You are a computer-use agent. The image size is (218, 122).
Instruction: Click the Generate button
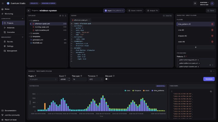point(209,79)
